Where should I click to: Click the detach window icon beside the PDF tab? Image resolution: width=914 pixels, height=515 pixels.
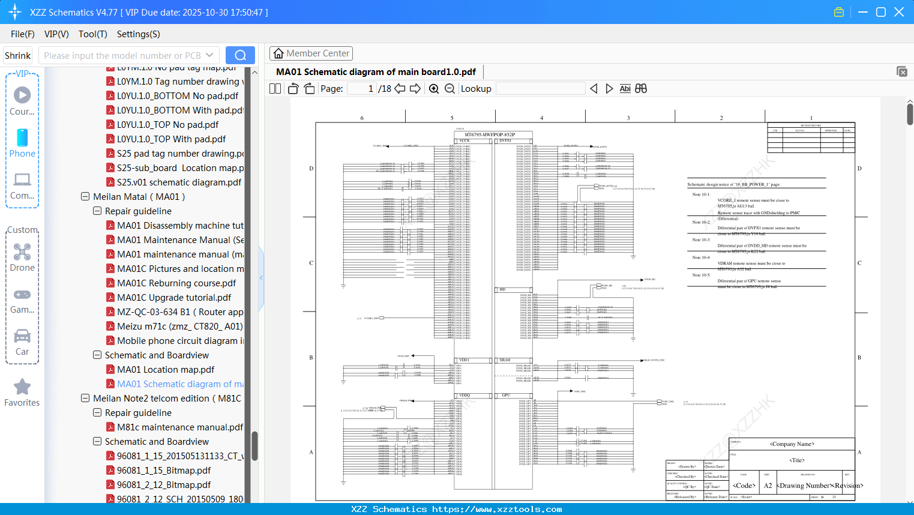(902, 71)
